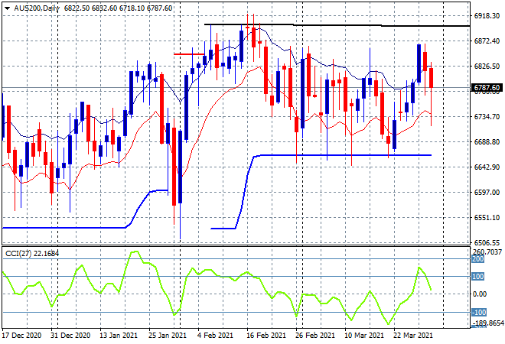This screenshot has height=344, width=505.
Task: Click the 25 Jan 2021 date label
Action: click(168, 336)
